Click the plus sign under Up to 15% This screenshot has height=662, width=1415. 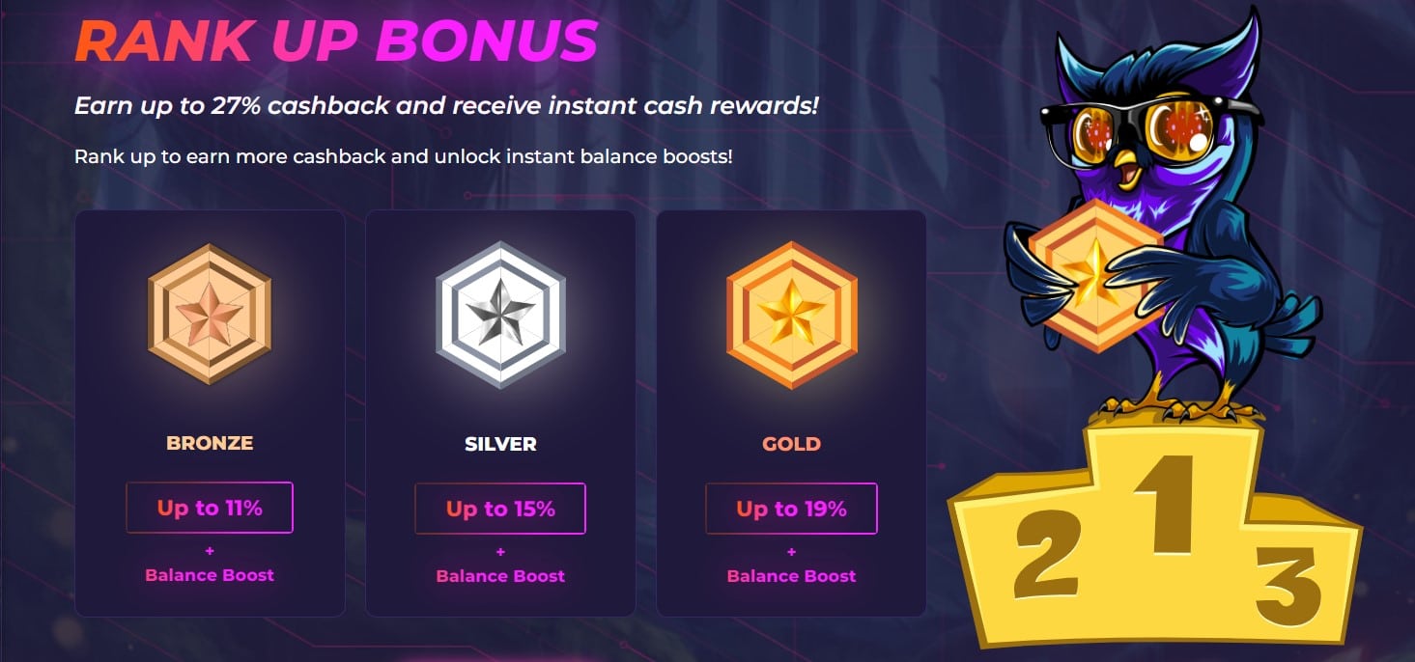[x=500, y=552]
